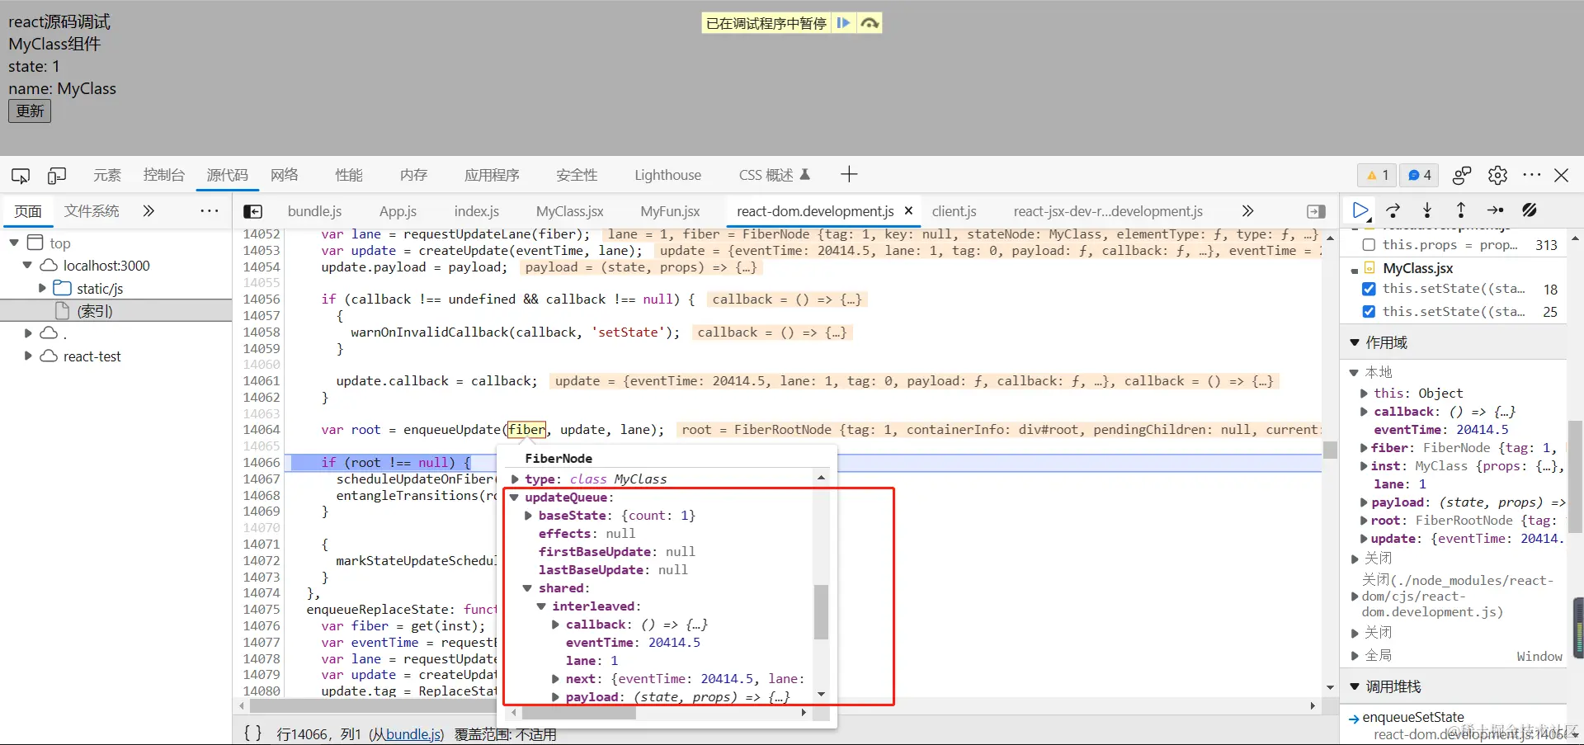Show more navigator tabs chevron

(148, 210)
